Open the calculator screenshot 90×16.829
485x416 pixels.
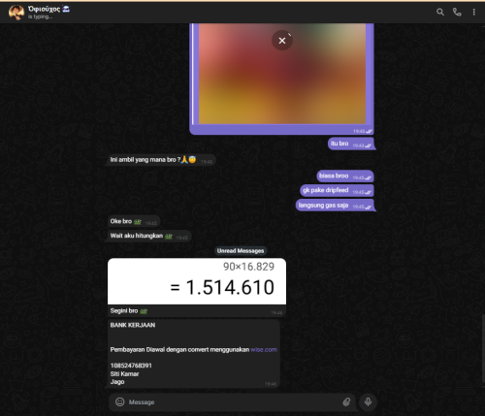click(x=197, y=281)
